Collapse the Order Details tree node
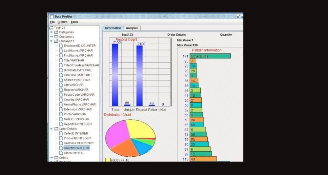 tap(51, 129)
